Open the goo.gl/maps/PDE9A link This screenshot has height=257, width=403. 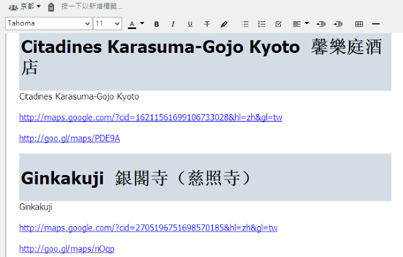pos(69,139)
